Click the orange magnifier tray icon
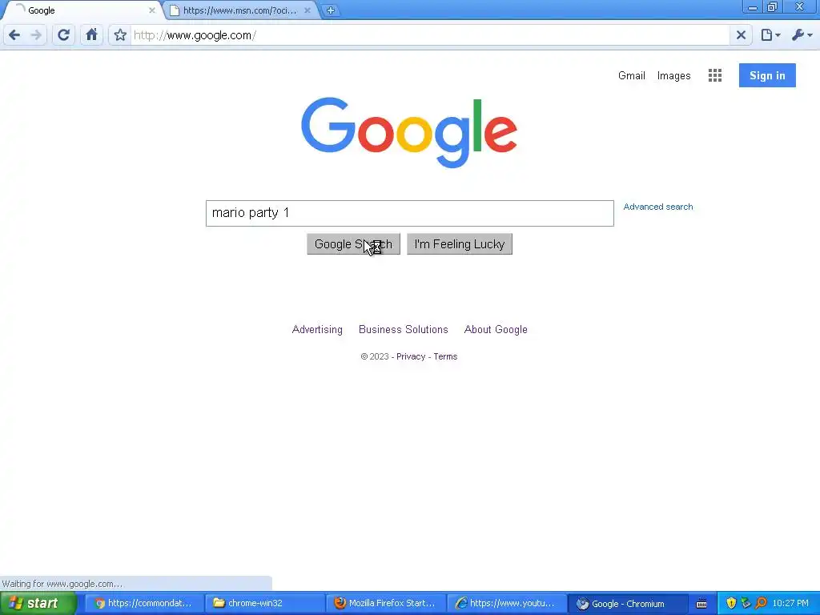 click(x=761, y=604)
